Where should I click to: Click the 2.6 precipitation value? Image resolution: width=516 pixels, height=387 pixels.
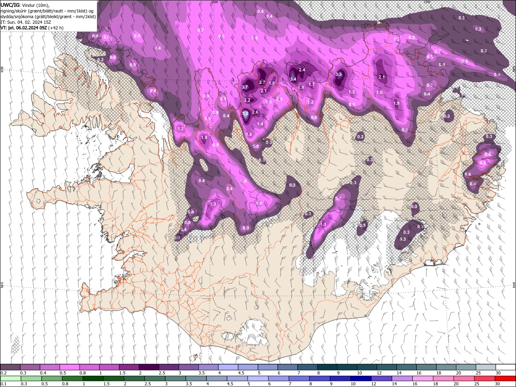(255, 112)
